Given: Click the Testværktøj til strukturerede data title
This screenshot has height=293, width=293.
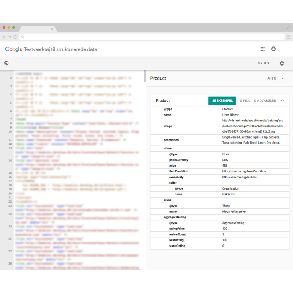Looking at the screenshot, I should click(60, 49).
